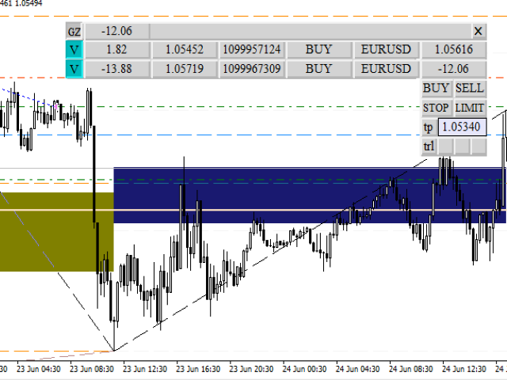Image resolution: width=507 pixels, height=380 pixels.
Task: Click the 23 Jun 08:30 time axis label
Action: (92, 369)
